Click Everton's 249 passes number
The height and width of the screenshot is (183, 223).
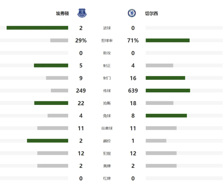(x=81, y=91)
